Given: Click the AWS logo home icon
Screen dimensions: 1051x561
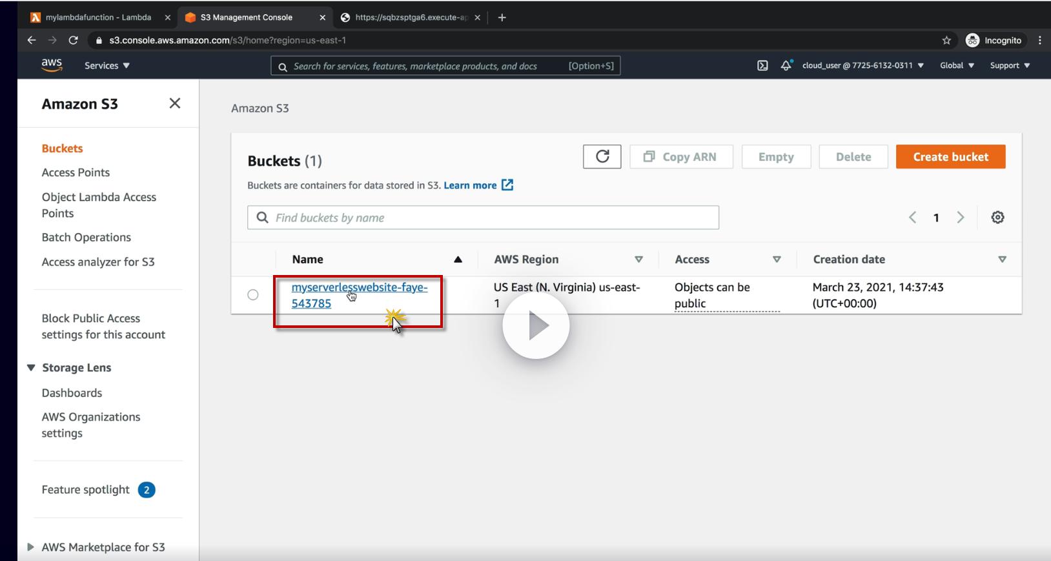Looking at the screenshot, I should click(52, 65).
